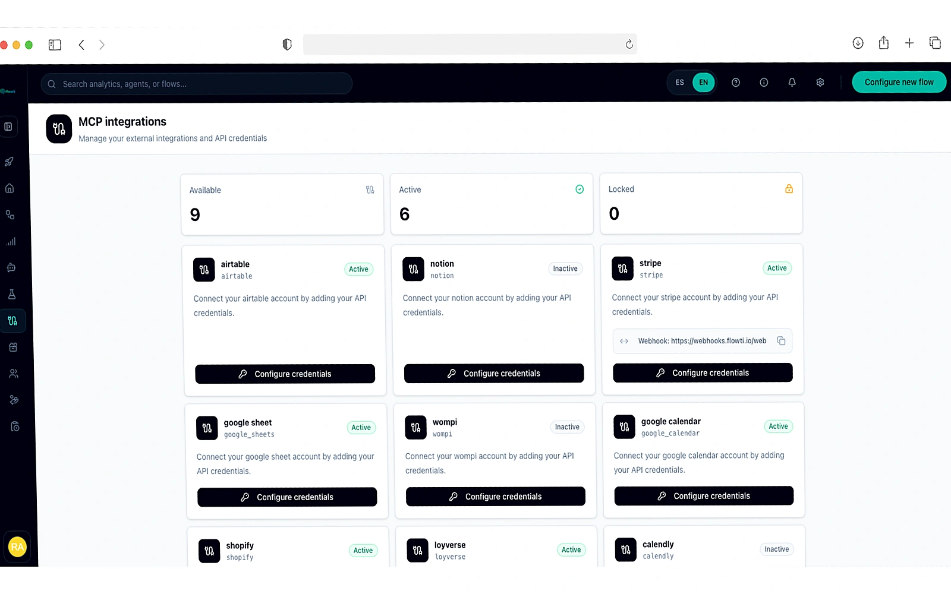The width and height of the screenshot is (951, 594).
Task: Focus the search analytics, agents, or flows field
Action: [x=197, y=84]
